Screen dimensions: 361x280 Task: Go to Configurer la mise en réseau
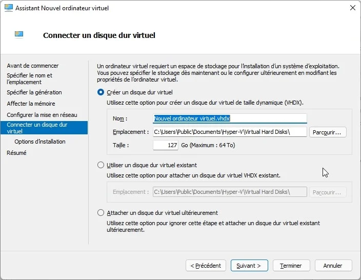tap(42, 115)
